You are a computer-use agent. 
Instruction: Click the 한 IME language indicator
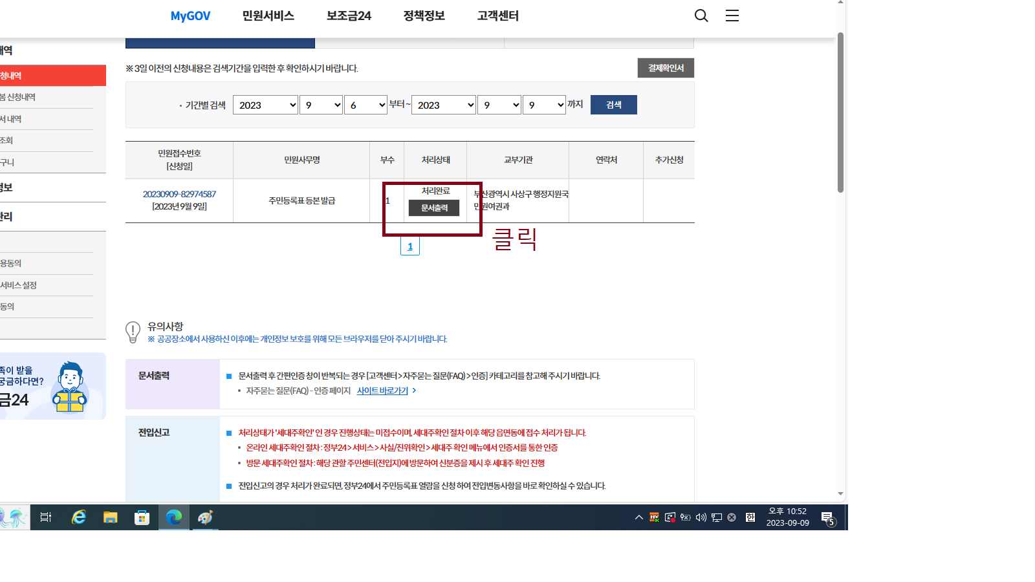pos(750,517)
